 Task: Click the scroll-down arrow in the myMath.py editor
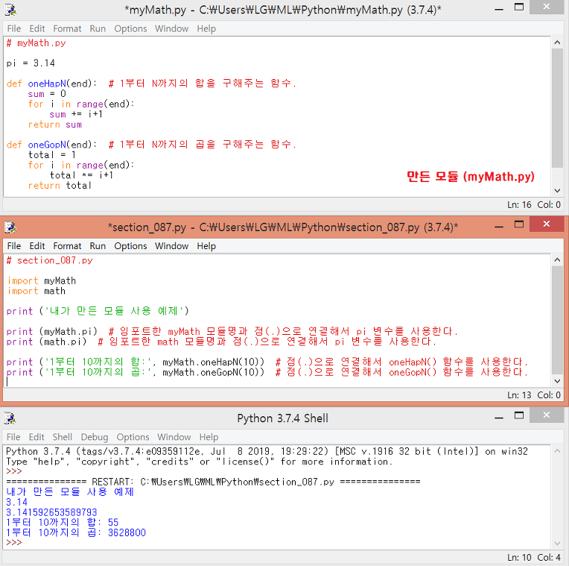click(x=557, y=190)
